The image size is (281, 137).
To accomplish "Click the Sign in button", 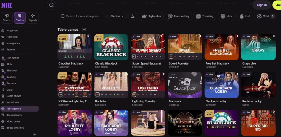I will click(262, 5).
